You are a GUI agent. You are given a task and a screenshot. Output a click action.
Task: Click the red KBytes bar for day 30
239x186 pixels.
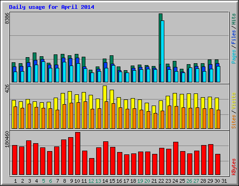coord(218,164)
